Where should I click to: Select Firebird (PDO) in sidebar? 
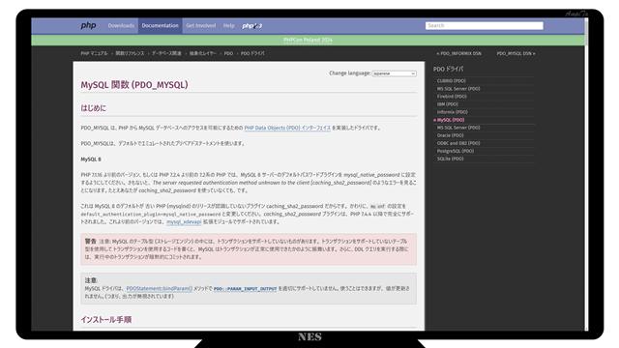(452, 97)
